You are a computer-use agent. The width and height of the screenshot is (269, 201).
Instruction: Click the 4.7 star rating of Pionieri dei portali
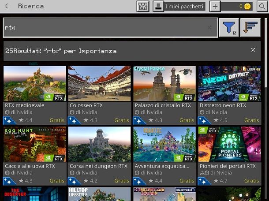point(220,181)
